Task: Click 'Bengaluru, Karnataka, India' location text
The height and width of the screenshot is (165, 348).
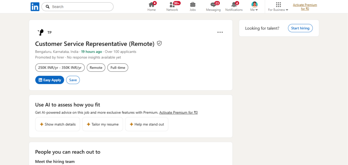Action: point(57,52)
